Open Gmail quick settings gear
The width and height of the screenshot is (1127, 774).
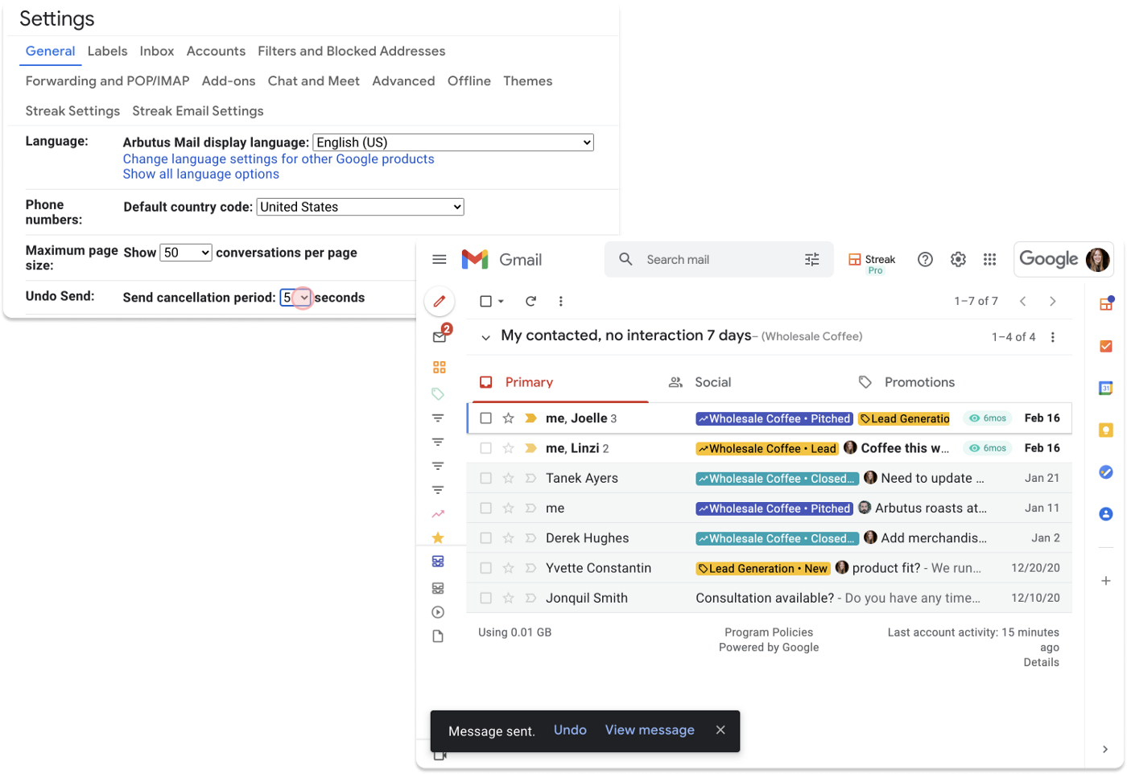[x=957, y=259]
